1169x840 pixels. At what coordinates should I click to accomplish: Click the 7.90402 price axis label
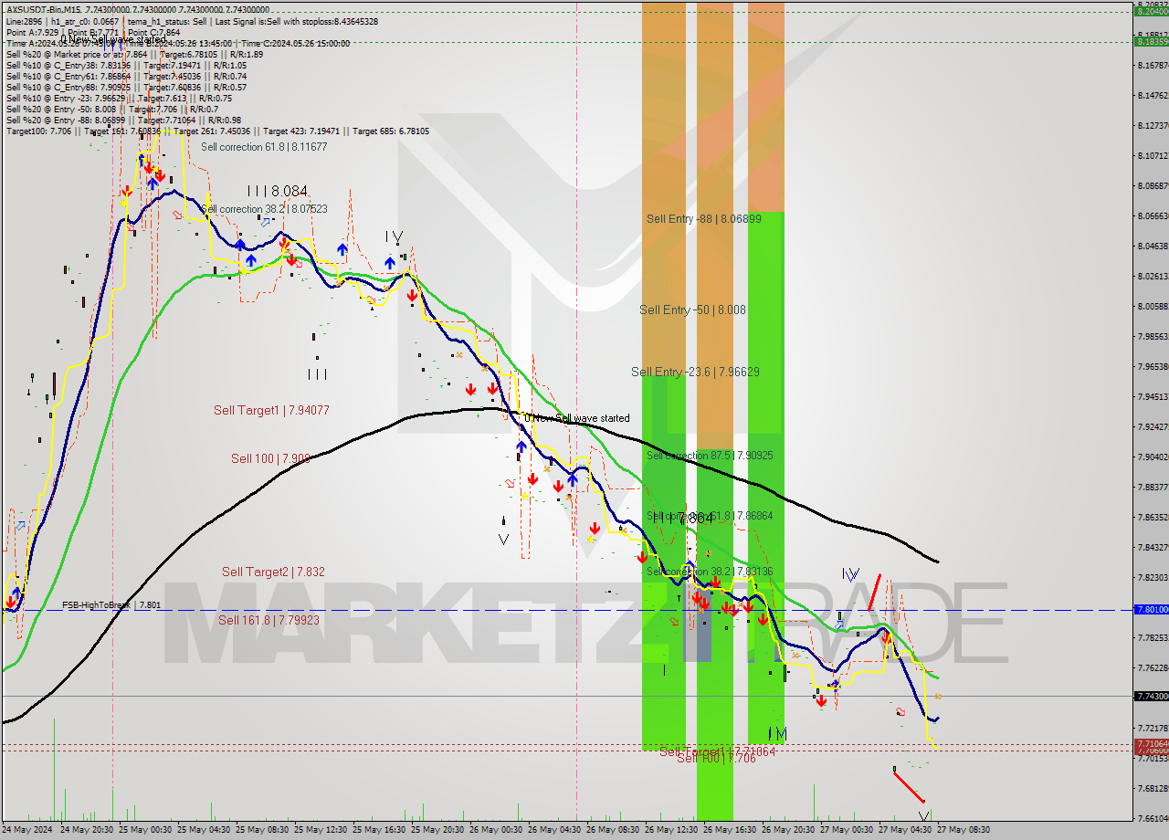[x=1153, y=457]
